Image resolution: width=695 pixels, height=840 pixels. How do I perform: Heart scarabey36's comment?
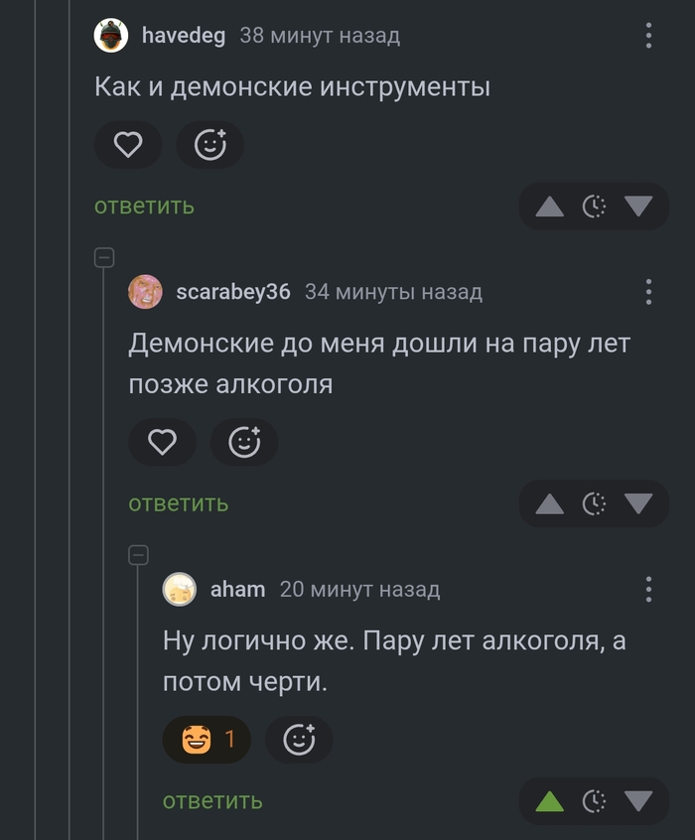(x=162, y=443)
